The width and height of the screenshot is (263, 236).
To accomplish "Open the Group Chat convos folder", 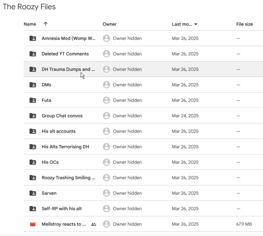I will (62, 116).
